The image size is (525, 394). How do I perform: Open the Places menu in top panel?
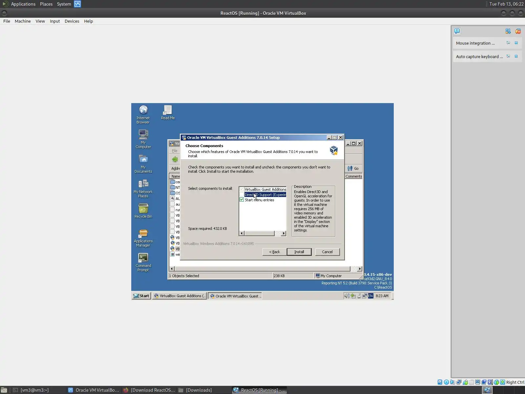click(x=46, y=4)
